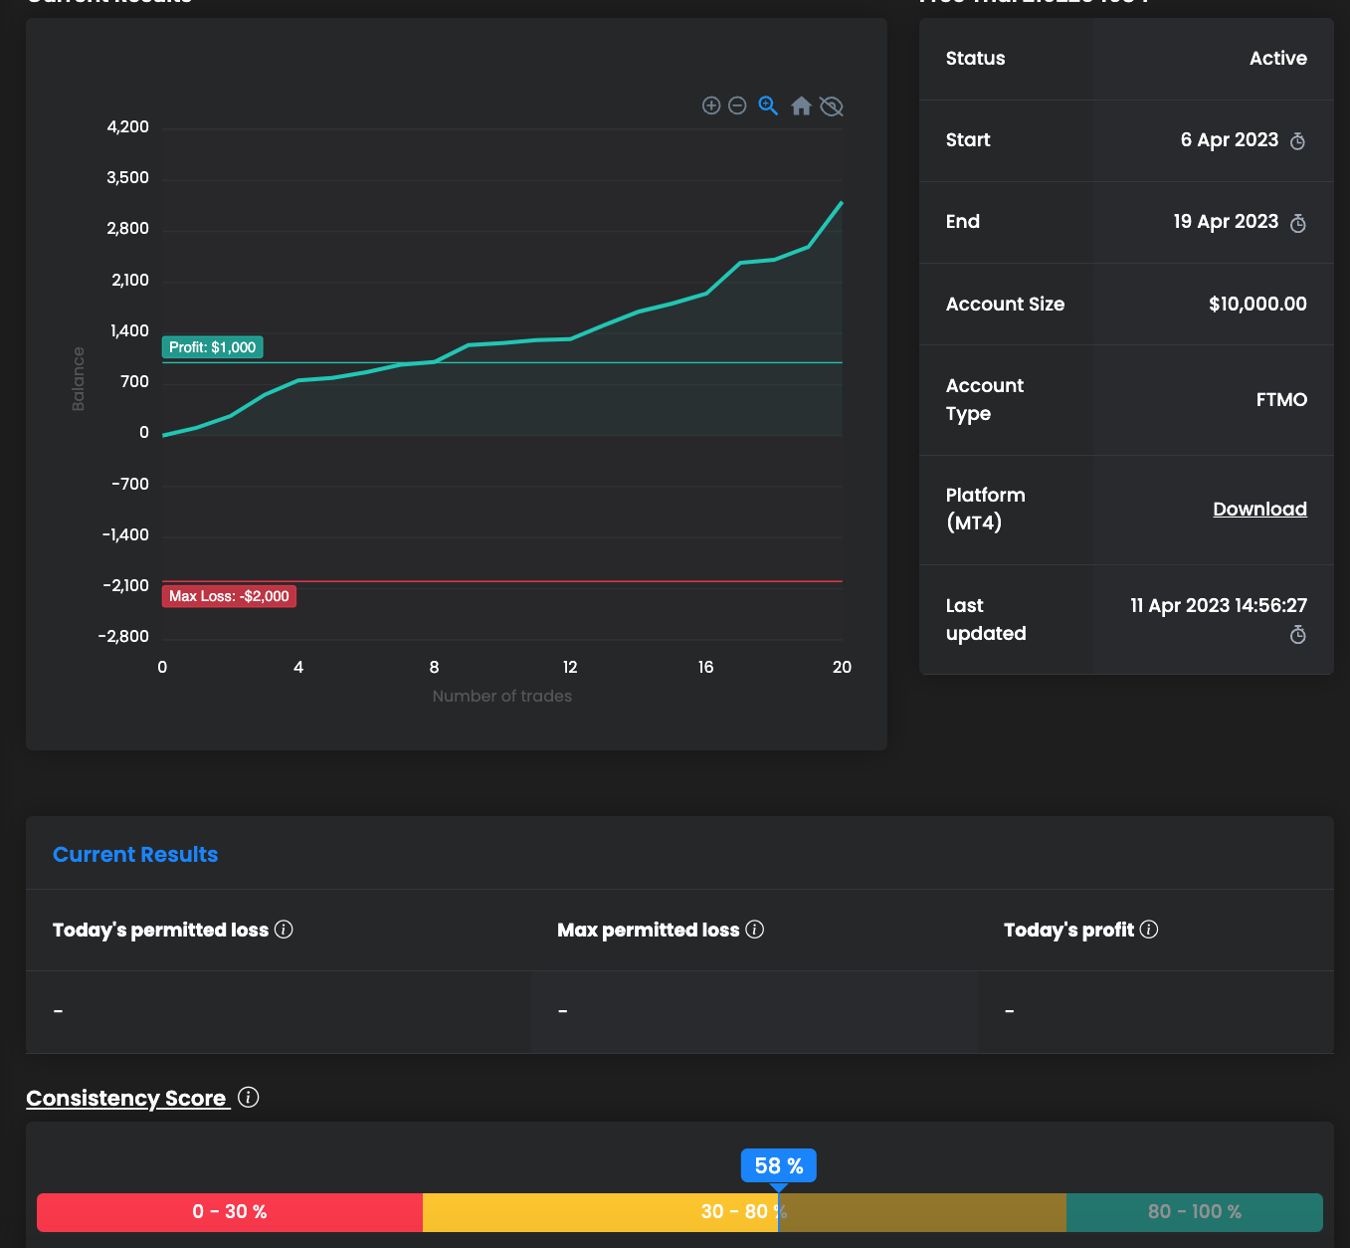Click the Max Loss: -$2,000 chart label
The width and height of the screenshot is (1350, 1248).
click(229, 596)
